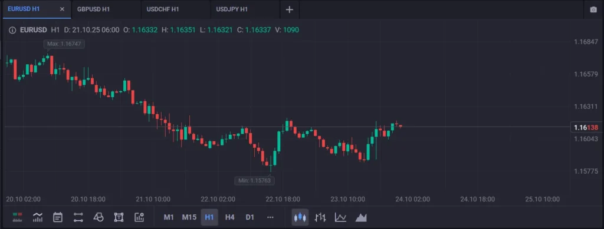Click the open value 1.16332
Image resolution: width=604 pixels, height=229 pixels.
[x=145, y=30]
